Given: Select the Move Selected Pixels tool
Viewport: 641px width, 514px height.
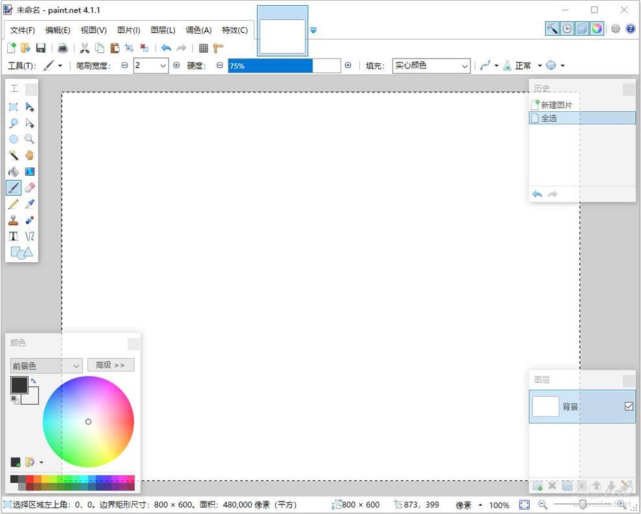Looking at the screenshot, I should coord(29,107).
